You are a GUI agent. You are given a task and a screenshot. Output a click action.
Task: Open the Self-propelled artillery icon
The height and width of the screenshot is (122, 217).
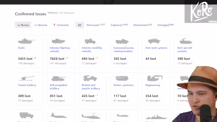tap(59, 78)
